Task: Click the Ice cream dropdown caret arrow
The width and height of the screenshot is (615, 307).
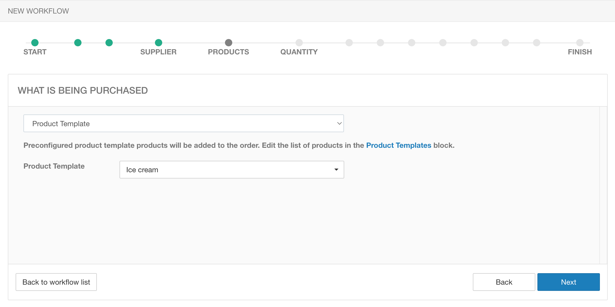Action: [336, 170]
